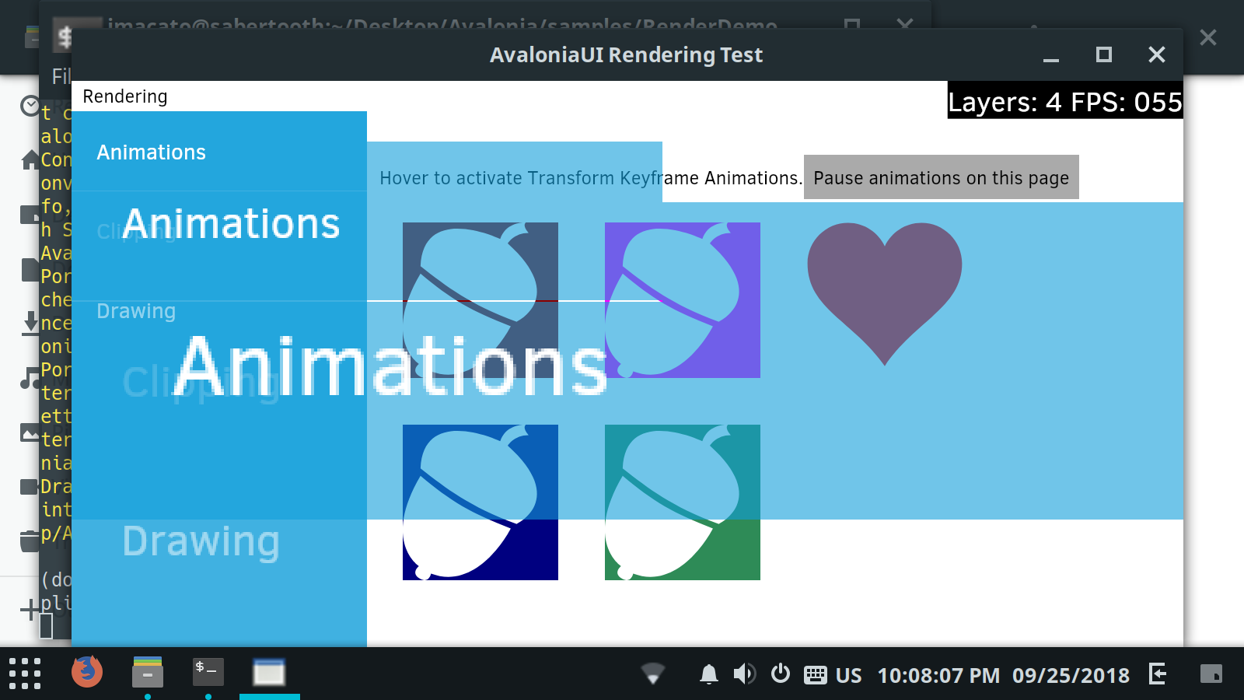Screen dimensions: 1244x700
Task: Select the Animations tab in sidebar
Action: (151, 152)
